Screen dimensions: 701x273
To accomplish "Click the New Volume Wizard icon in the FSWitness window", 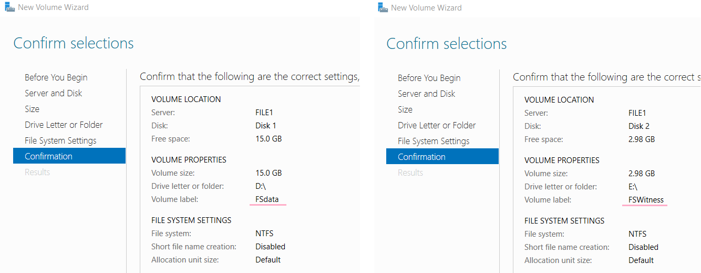I will [x=383, y=7].
